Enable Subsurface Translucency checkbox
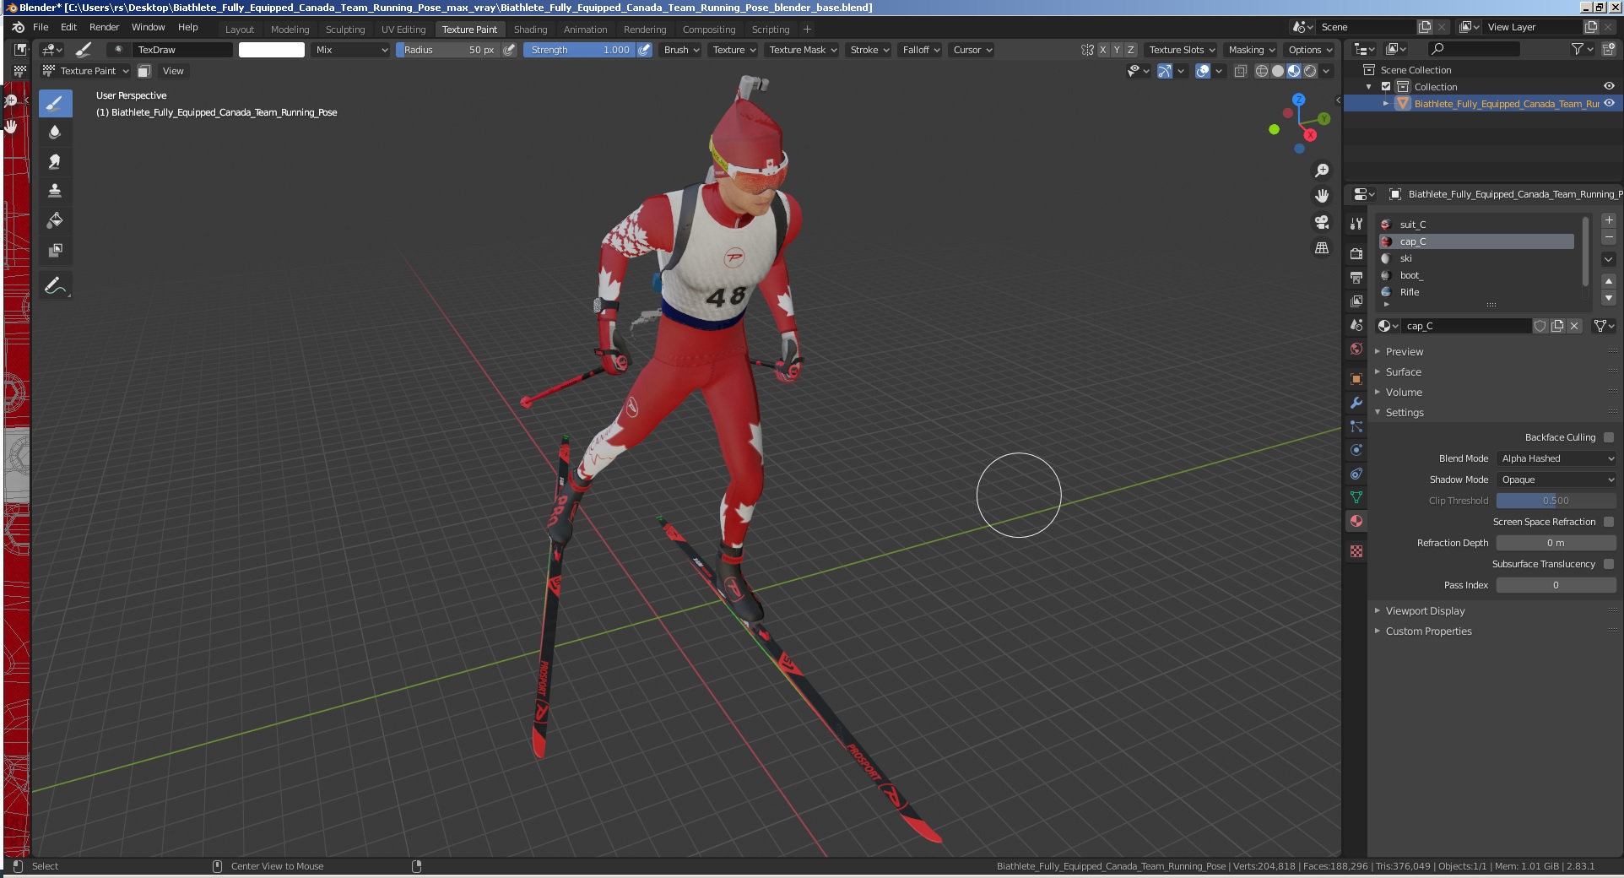1624x878 pixels. (1609, 564)
